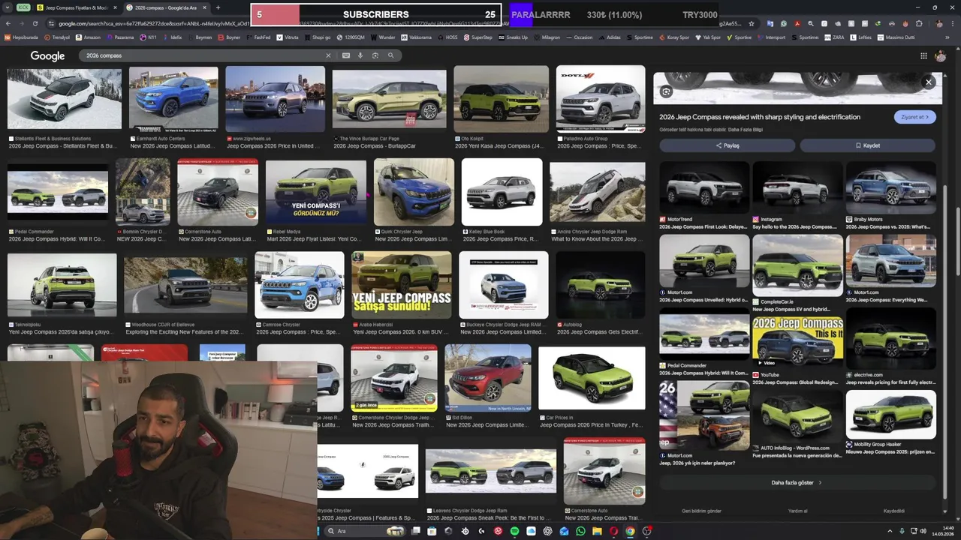Open the ZARA bookmark
Viewport: 961px width, 540px height.
[833, 37]
